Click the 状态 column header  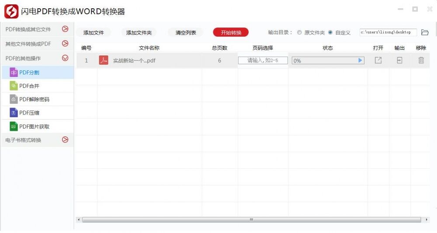pyautogui.click(x=328, y=48)
